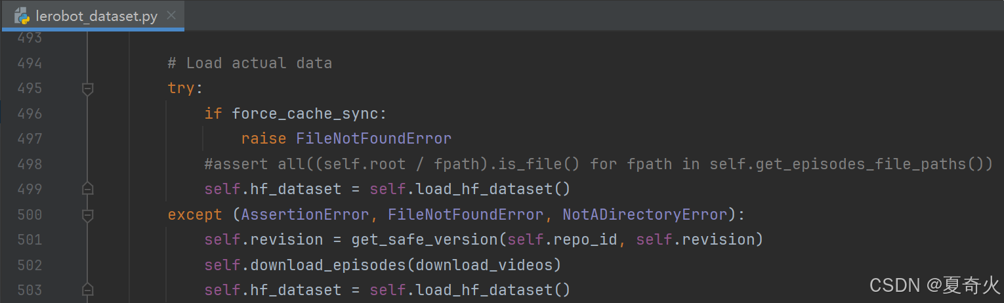This screenshot has height=303, width=1004.
Task: Click the get_safe_version function call
Action: click(425, 239)
